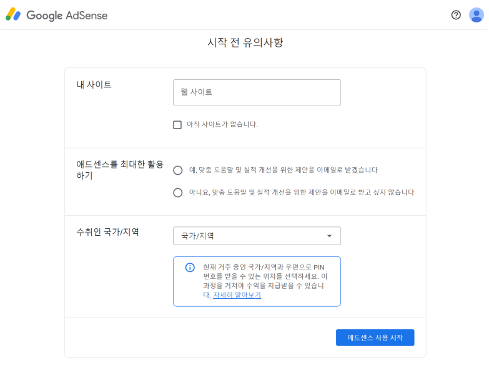Open the help question mark icon
The height and width of the screenshot is (368, 489).
pyautogui.click(x=456, y=15)
